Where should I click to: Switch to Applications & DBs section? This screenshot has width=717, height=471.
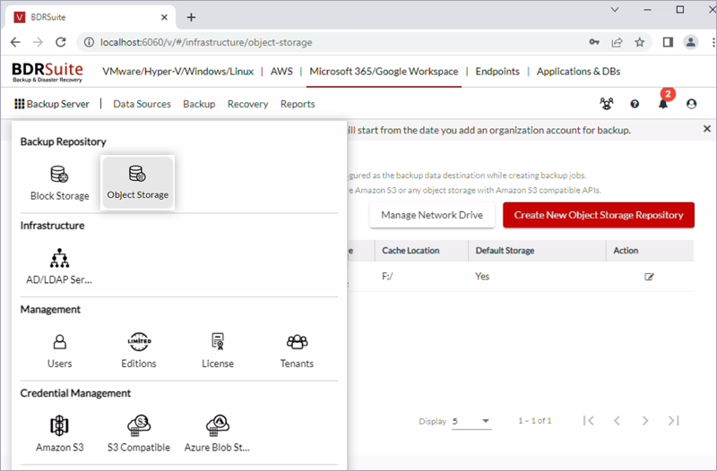click(x=578, y=72)
